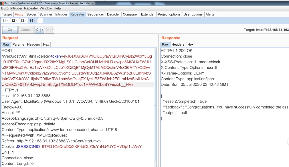Close Repeater tab 14 with its x
The height and width of the screenshot is (167, 289).
(35, 21)
